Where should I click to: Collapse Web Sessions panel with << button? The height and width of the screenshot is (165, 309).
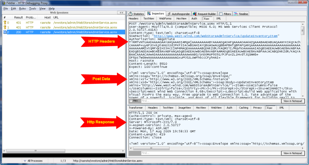point(121,13)
